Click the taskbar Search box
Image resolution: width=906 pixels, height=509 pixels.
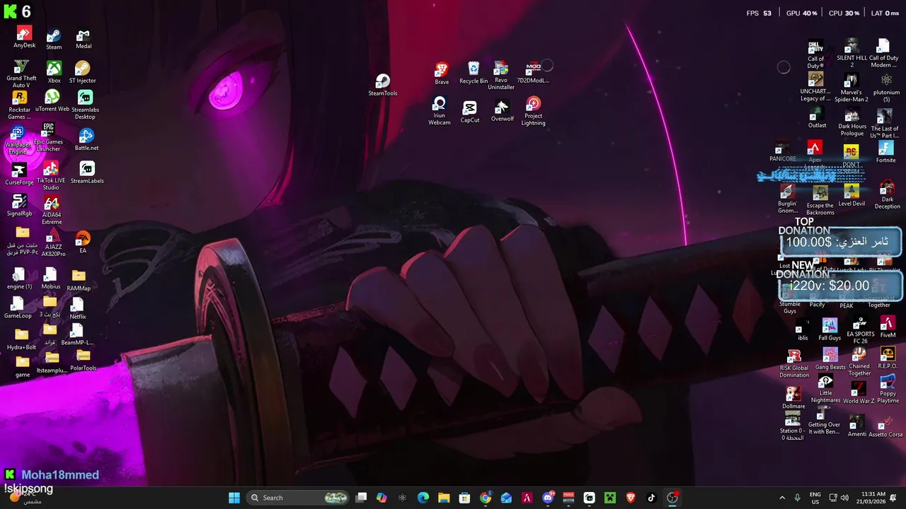(299, 498)
